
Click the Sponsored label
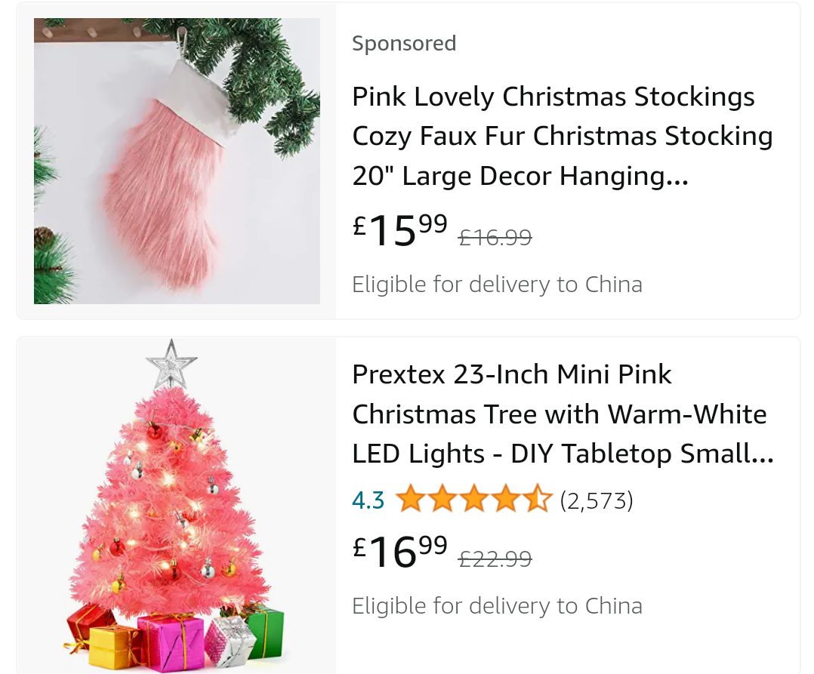(404, 44)
